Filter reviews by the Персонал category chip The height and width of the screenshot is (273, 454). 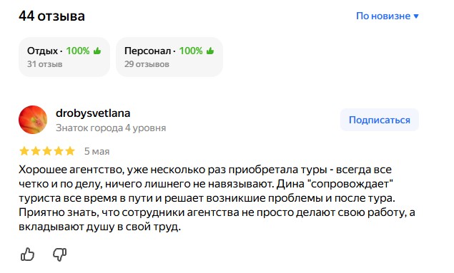coord(169,57)
